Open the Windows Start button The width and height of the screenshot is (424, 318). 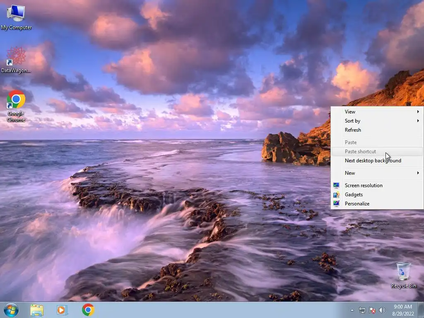(11, 310)
